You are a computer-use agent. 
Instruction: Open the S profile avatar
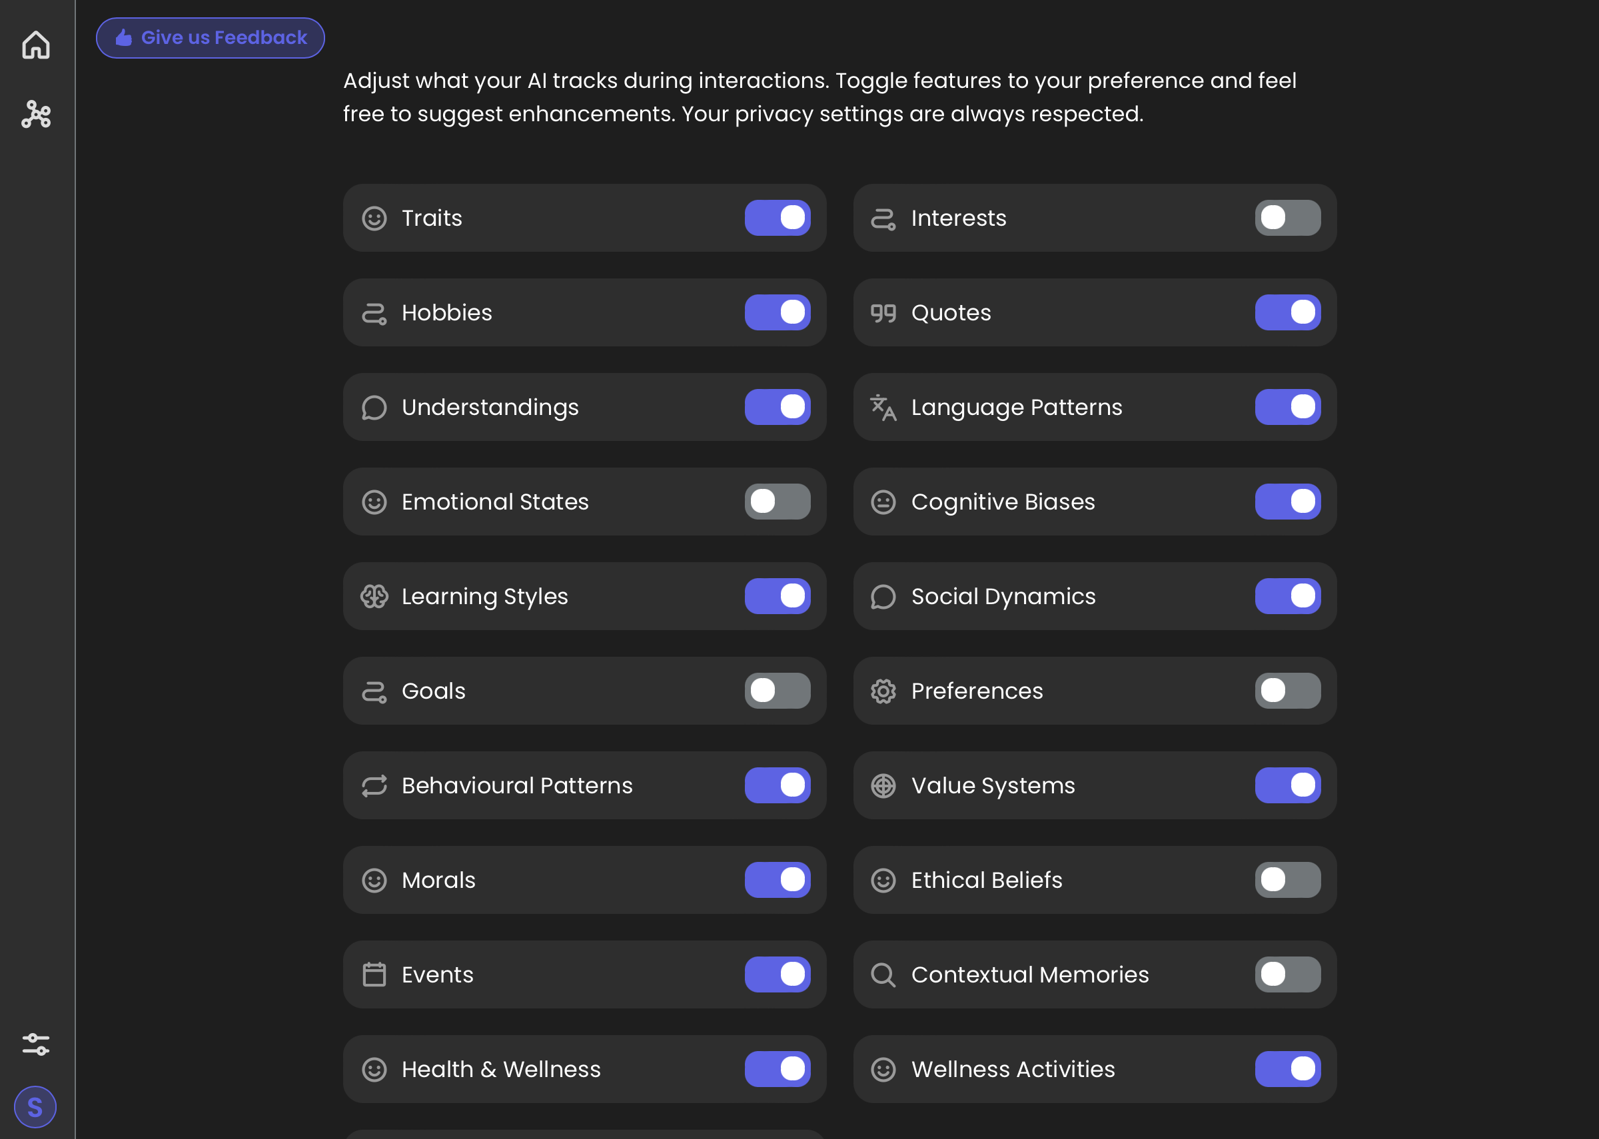[35, 1107]
